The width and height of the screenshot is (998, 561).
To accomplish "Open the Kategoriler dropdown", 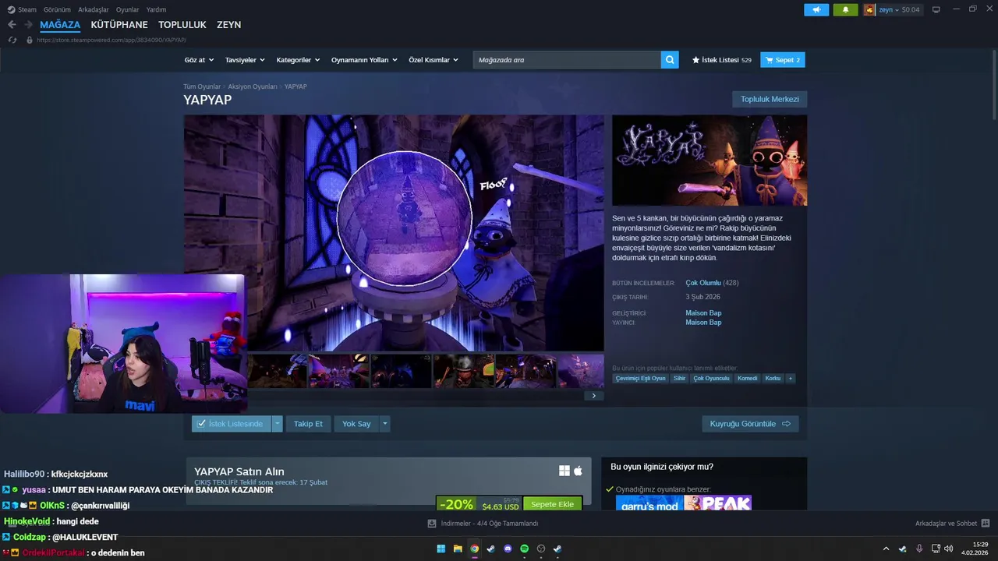I will point(298,60).
